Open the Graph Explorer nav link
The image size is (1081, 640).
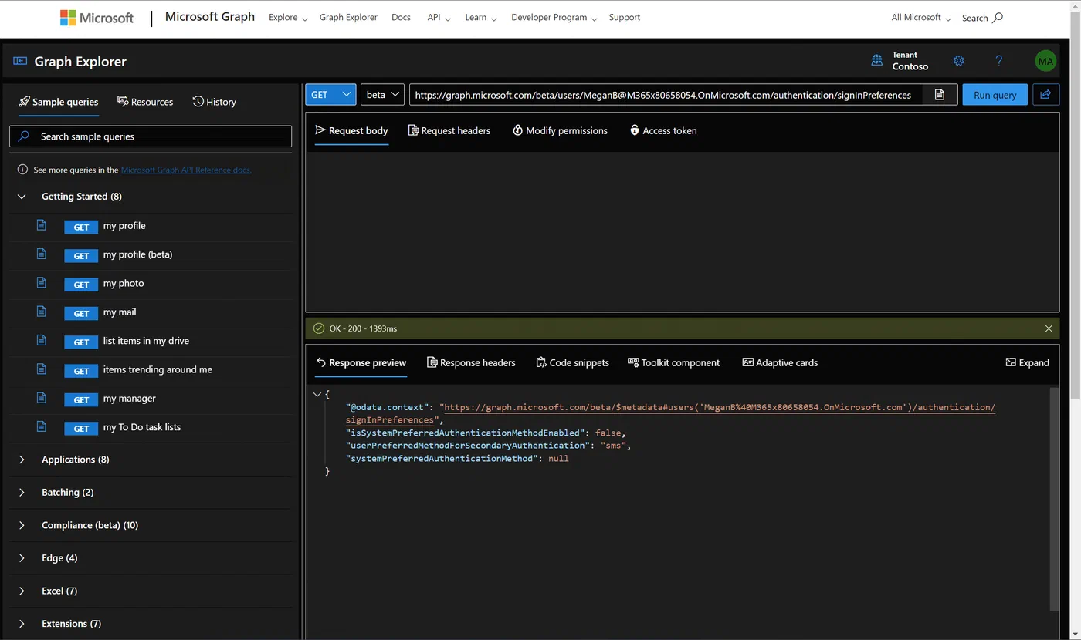(x=348, y=17)
